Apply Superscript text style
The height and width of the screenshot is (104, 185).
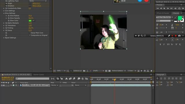point(176,44)
